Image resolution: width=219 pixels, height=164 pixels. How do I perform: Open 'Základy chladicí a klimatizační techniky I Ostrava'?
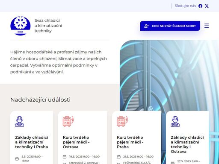pyautogui.click(x=187, y=144)
